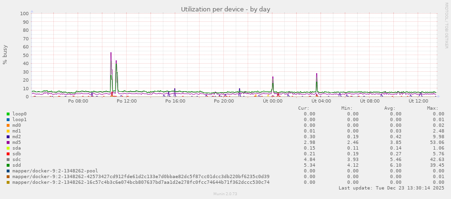Click the md1 yellow color swatch
This screenshot has height=199, width=451.
8,131
